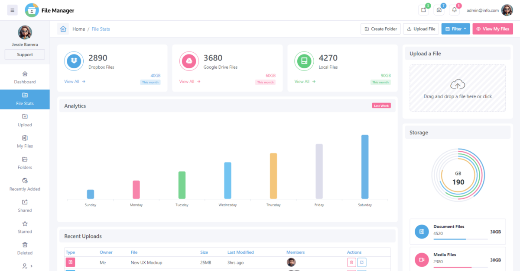The width and height of the screenshot is (520, 271).
Task: Click View All under Dropbox Files
Action: click(75, 81)
